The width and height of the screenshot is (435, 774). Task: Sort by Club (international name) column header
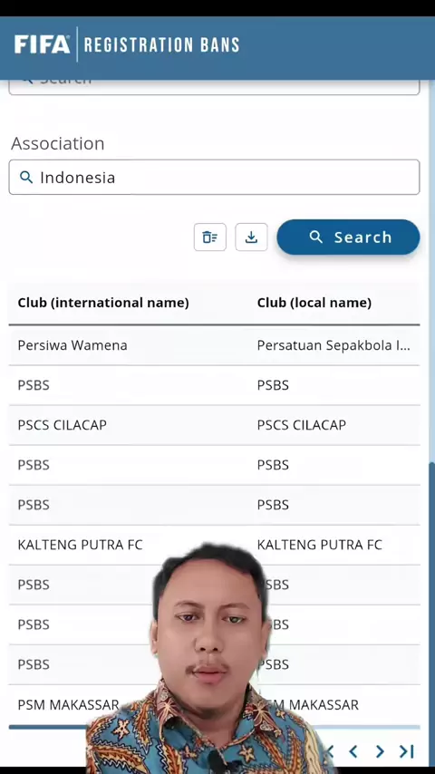(103, 303)
